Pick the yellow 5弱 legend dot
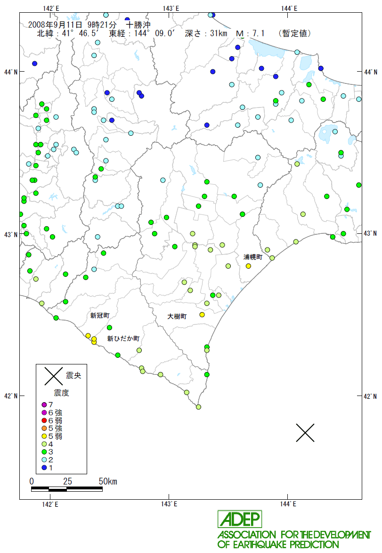382x553 pixels. pyautogui.click(x=44, y=436)
